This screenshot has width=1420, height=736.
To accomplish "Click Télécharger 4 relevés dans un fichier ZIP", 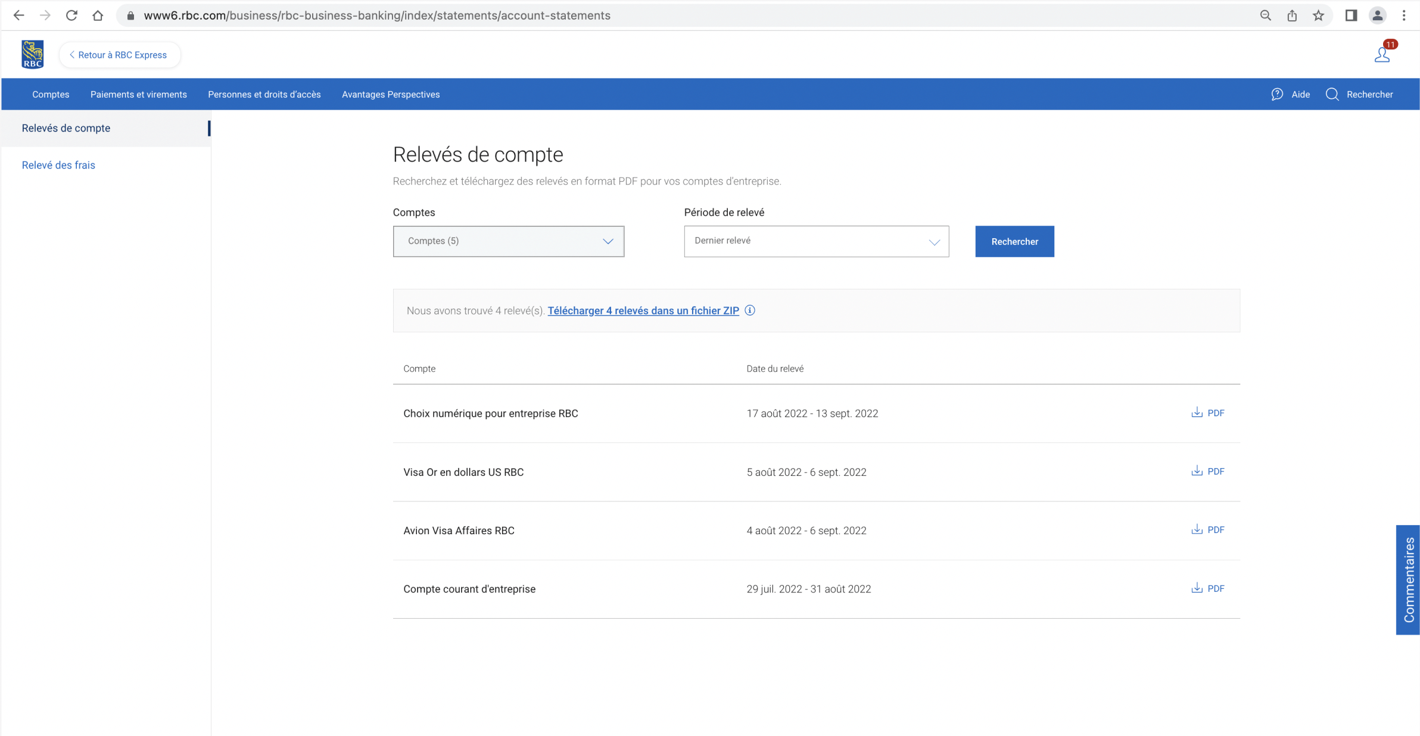I will tap(643, 310).
